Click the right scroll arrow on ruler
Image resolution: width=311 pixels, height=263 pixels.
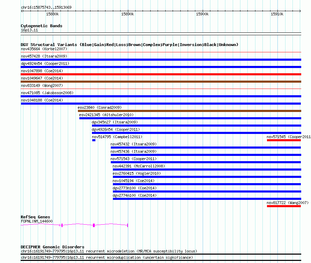click(x=300, y=11)
